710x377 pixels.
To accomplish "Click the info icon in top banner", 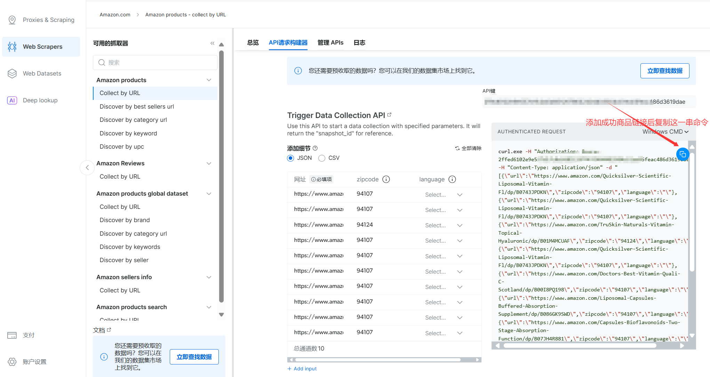I will [298, 71].
